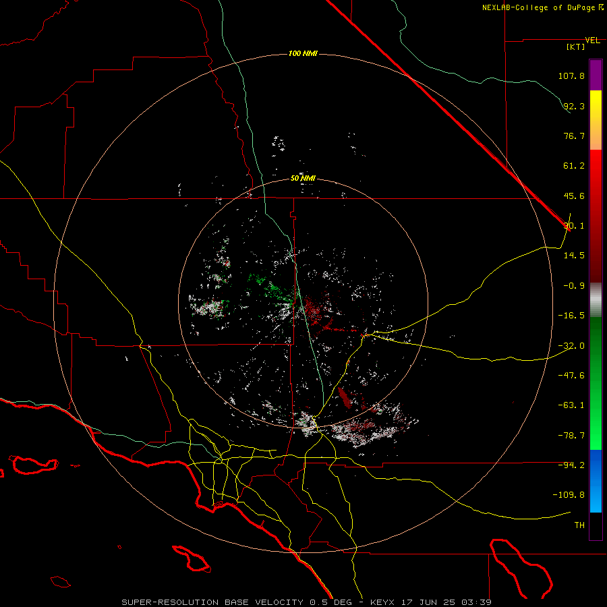Viewport: 607px width, 607px height.
Task: Click the -78.7 legend value
Action: [571, 435]
